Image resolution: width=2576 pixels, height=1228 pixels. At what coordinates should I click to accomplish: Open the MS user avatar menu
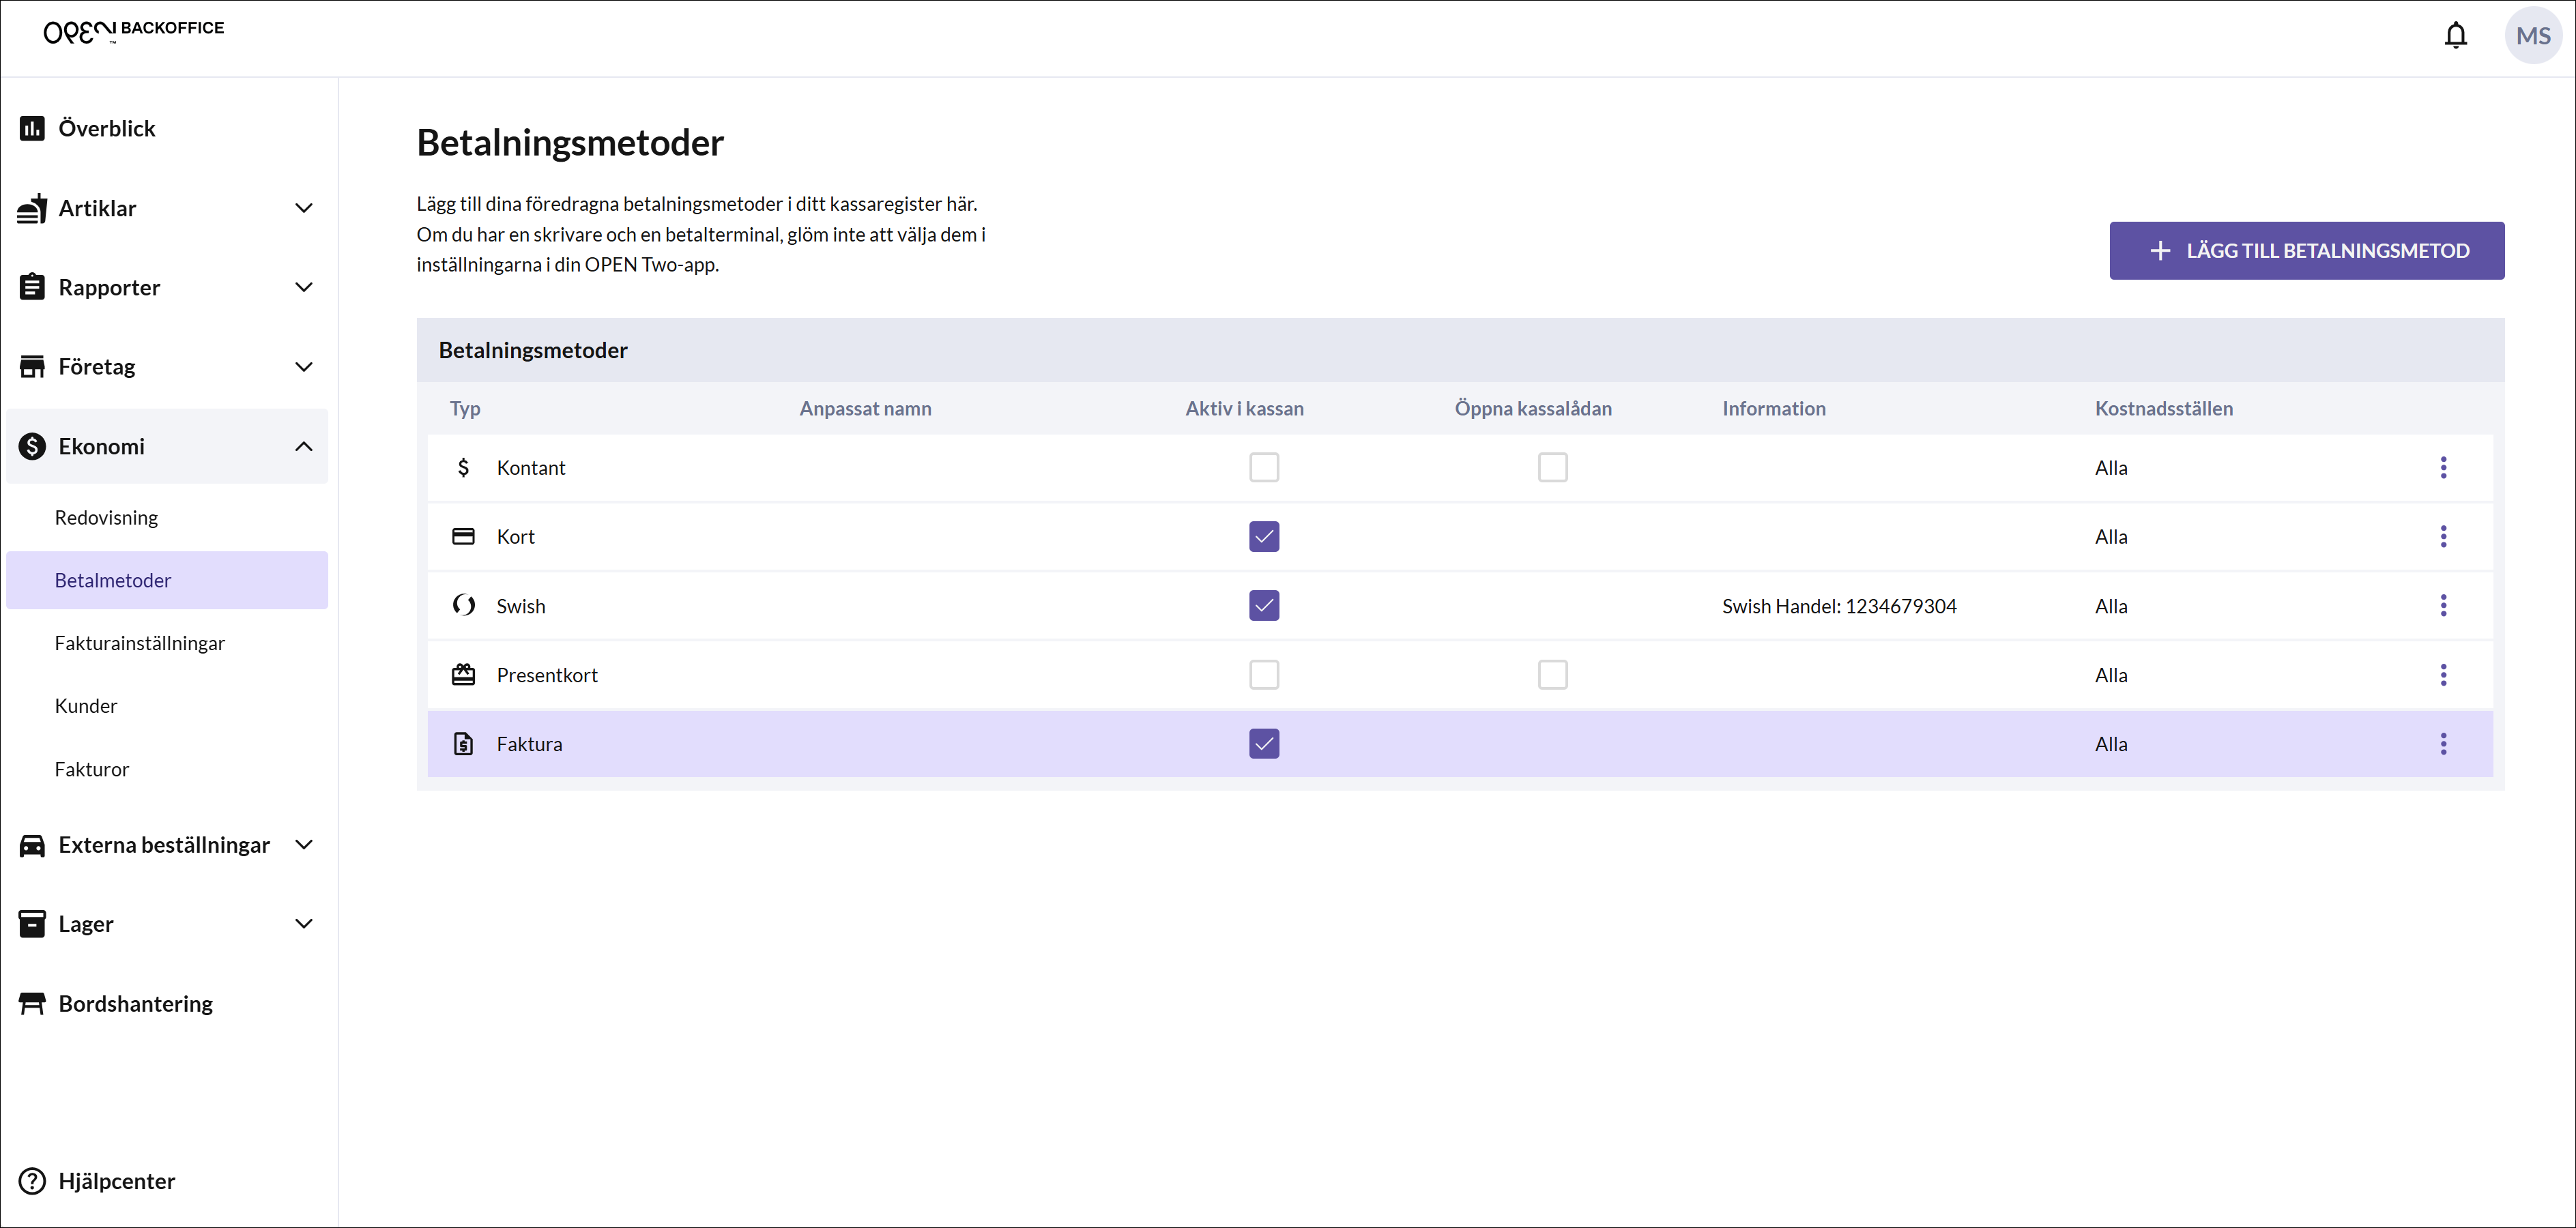[2533, 36]
